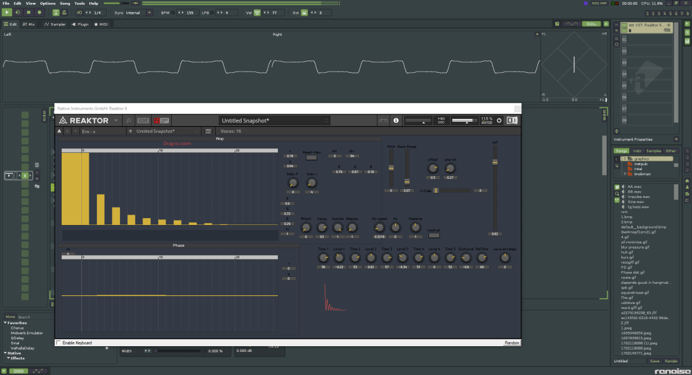
Task: Collapse the Favorites effects group
Action: point(5,322)
